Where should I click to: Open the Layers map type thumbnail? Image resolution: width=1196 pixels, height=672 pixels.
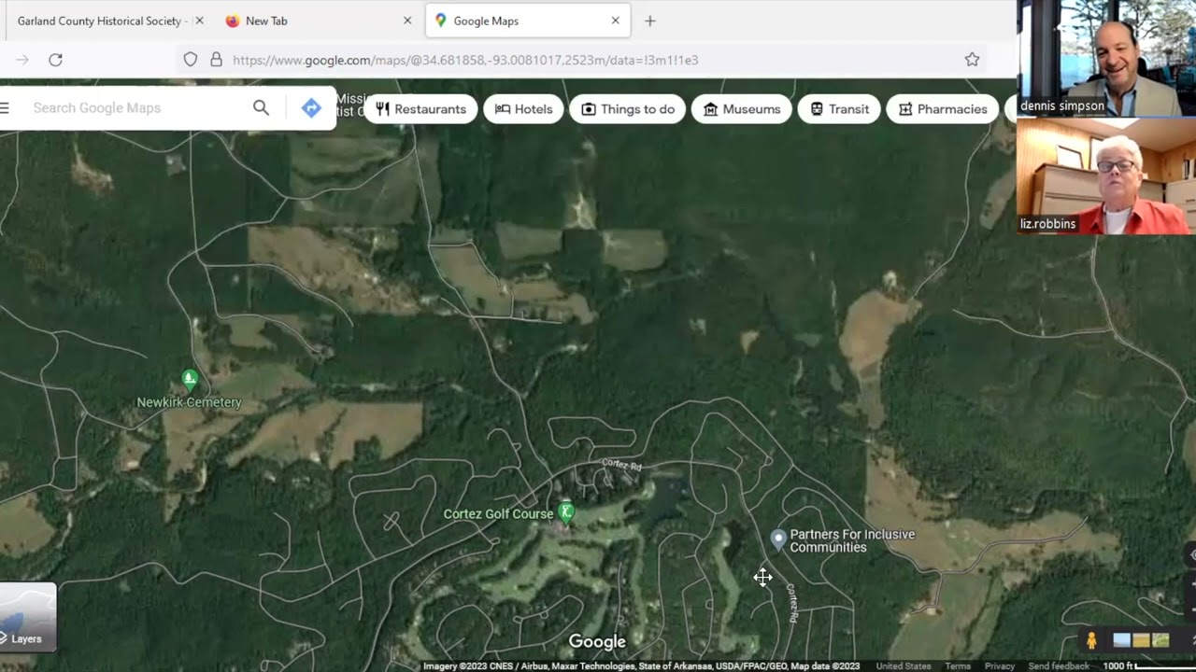click(x=28, y=616)
